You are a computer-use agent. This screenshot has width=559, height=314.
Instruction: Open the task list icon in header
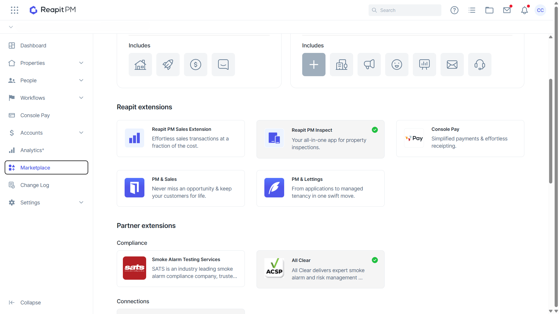(472, 10)
